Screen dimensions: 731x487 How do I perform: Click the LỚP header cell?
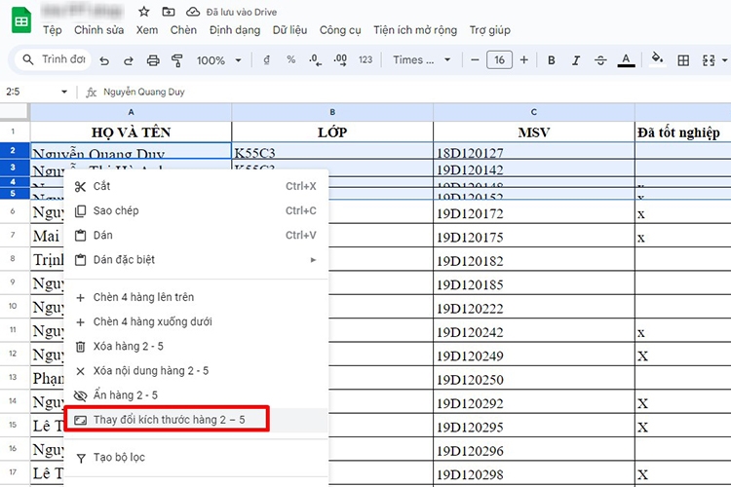pos(332,131)
